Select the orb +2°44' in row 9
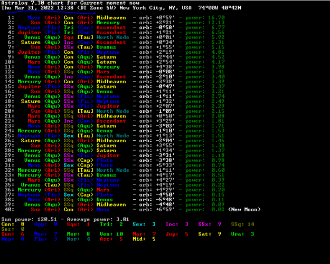Screen dimensions: 330x264 click(165, 57)
